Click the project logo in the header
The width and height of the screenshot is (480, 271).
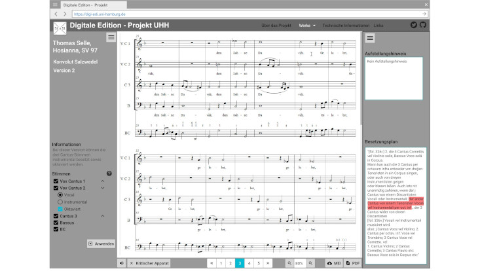[x=60, y=28]
